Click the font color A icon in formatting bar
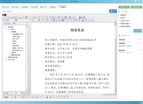The height and width of the screenshot is (104, 143). point(83,20)
